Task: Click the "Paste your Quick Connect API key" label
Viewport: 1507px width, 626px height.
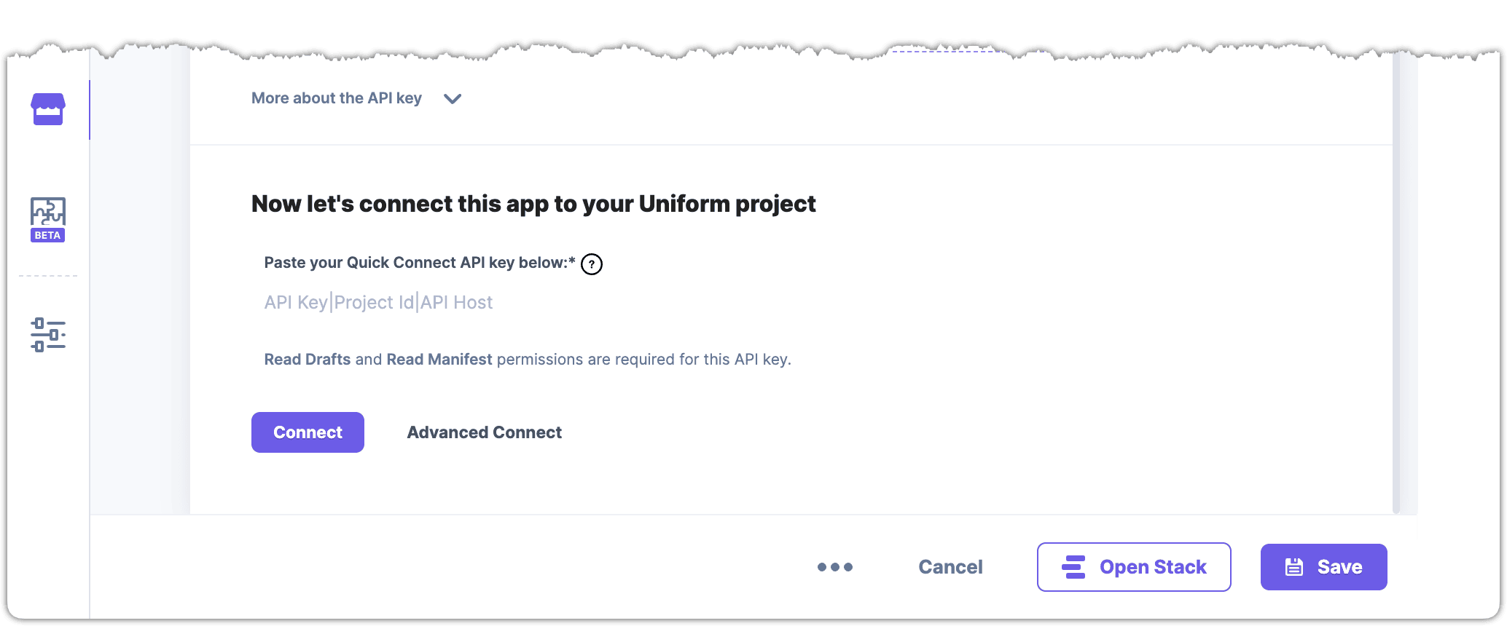Action: (x=419, y=263)
